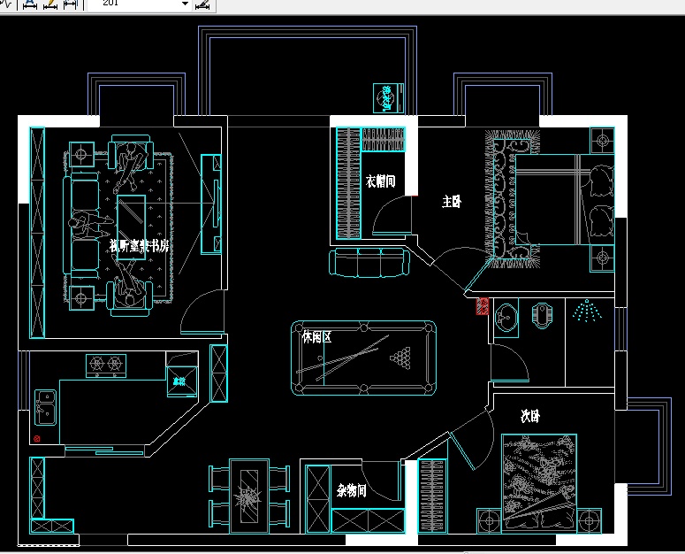Click the dimension style pencil icon right of dropdown
This screenshot has height=554, width=685.
pyautogui.click(x=203, y=4)
